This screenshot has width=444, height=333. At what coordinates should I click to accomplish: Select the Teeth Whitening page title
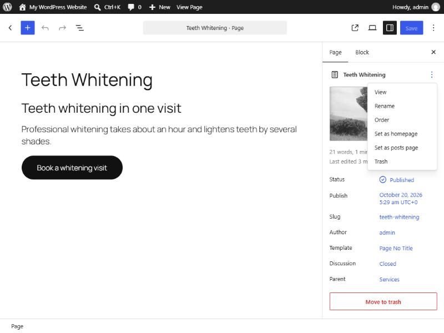[87, 80]
